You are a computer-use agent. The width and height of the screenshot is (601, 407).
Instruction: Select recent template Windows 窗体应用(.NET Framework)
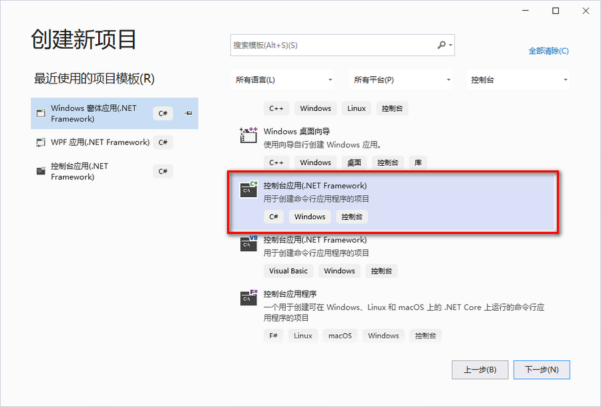pos(114,113)
